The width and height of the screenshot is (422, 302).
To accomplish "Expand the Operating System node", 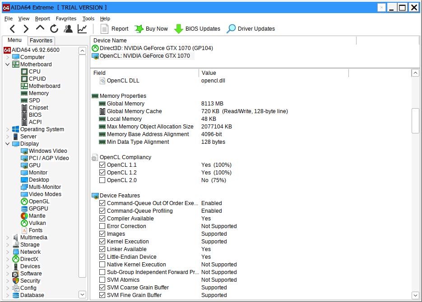I will (x=8, y=129).
